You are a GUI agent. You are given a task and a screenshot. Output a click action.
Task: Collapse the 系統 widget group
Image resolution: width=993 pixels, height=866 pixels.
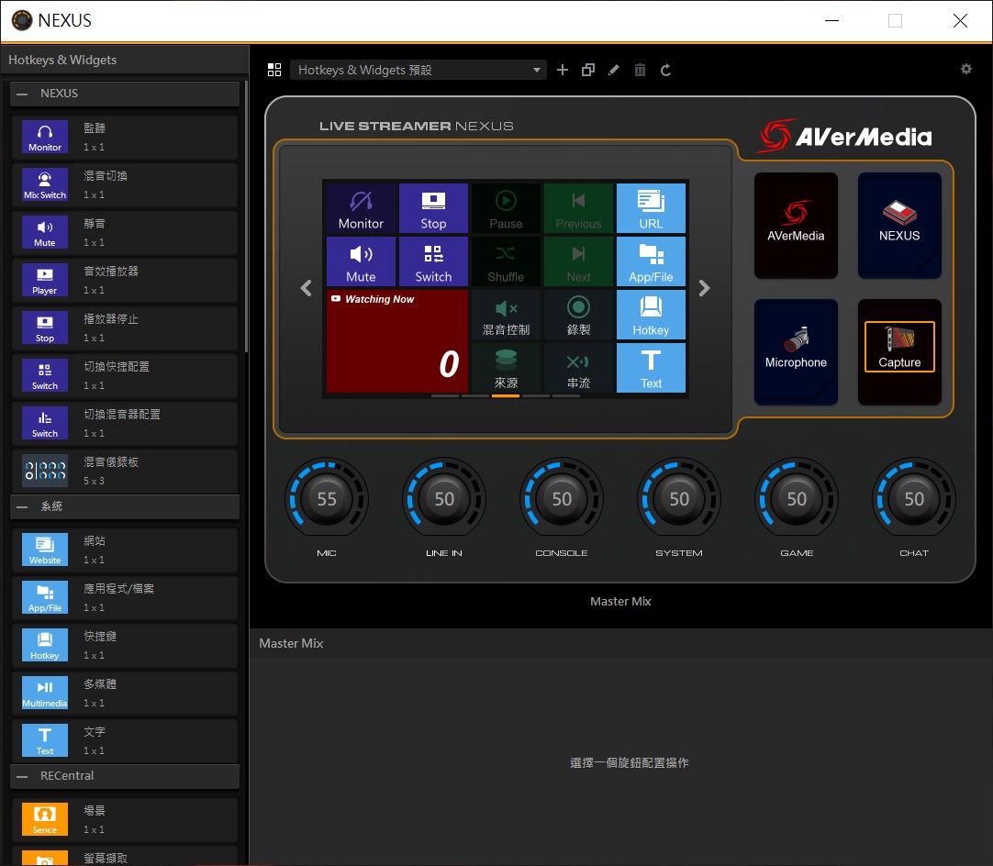22,506
